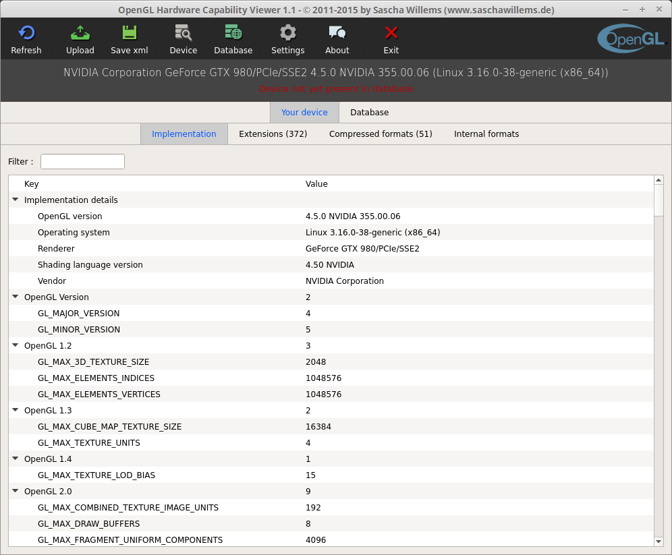This screenshot has height=555, width=672.
Task: Collapse the Implementation details group
Action: (16, 200)
